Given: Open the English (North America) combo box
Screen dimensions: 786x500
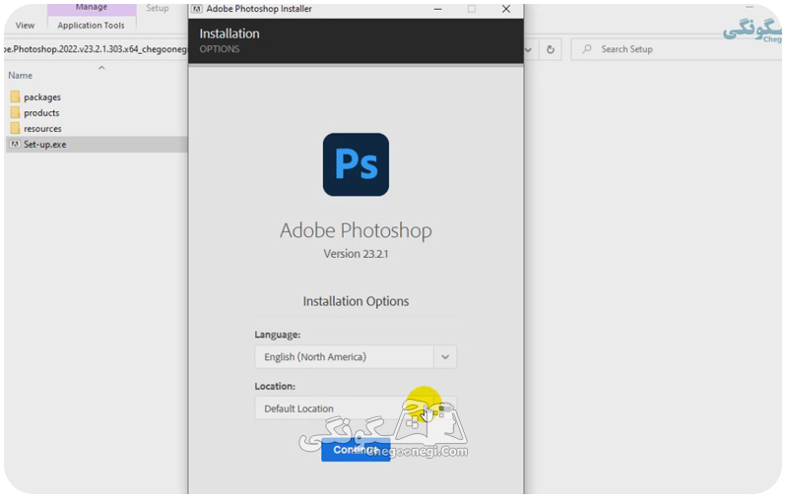Looking at the screenshot, I should coord(356,356).
